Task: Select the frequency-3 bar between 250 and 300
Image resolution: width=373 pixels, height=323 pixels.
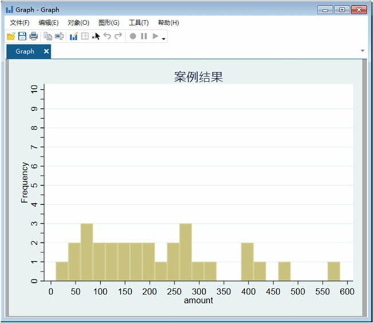Action: [186, 252]
